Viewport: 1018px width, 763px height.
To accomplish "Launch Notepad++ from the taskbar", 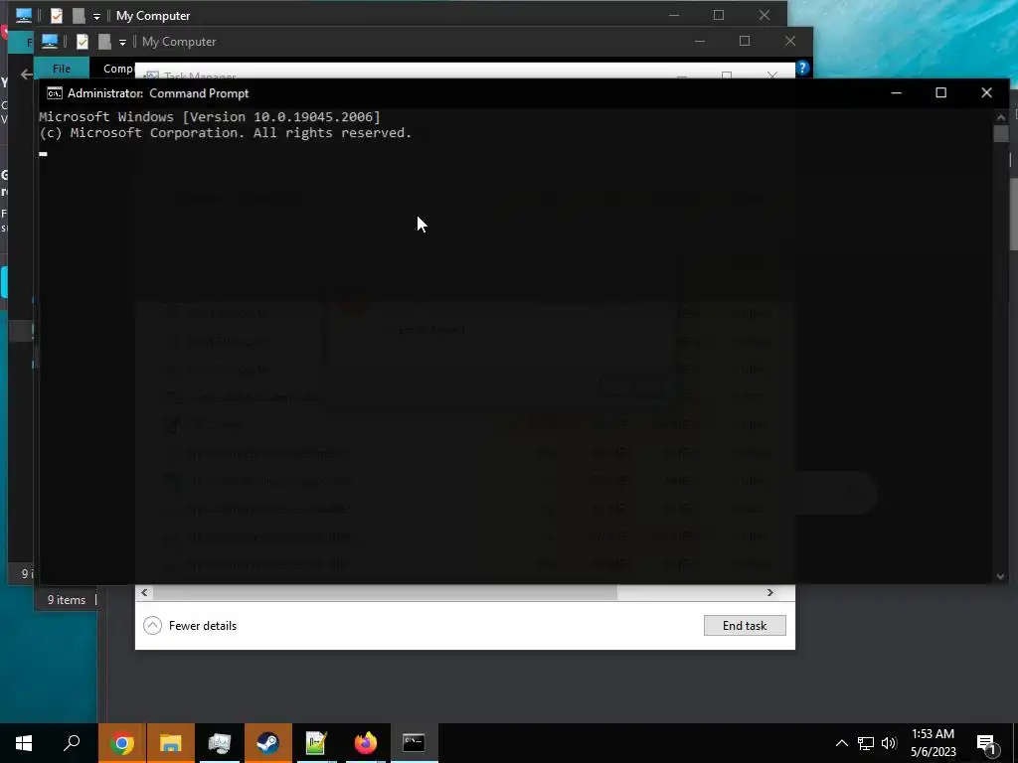I will tap(316, 743).
